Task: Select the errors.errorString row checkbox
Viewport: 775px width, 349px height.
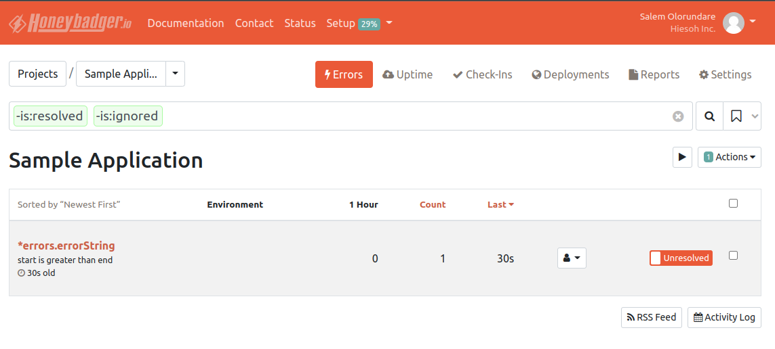Action: (733, 255)
